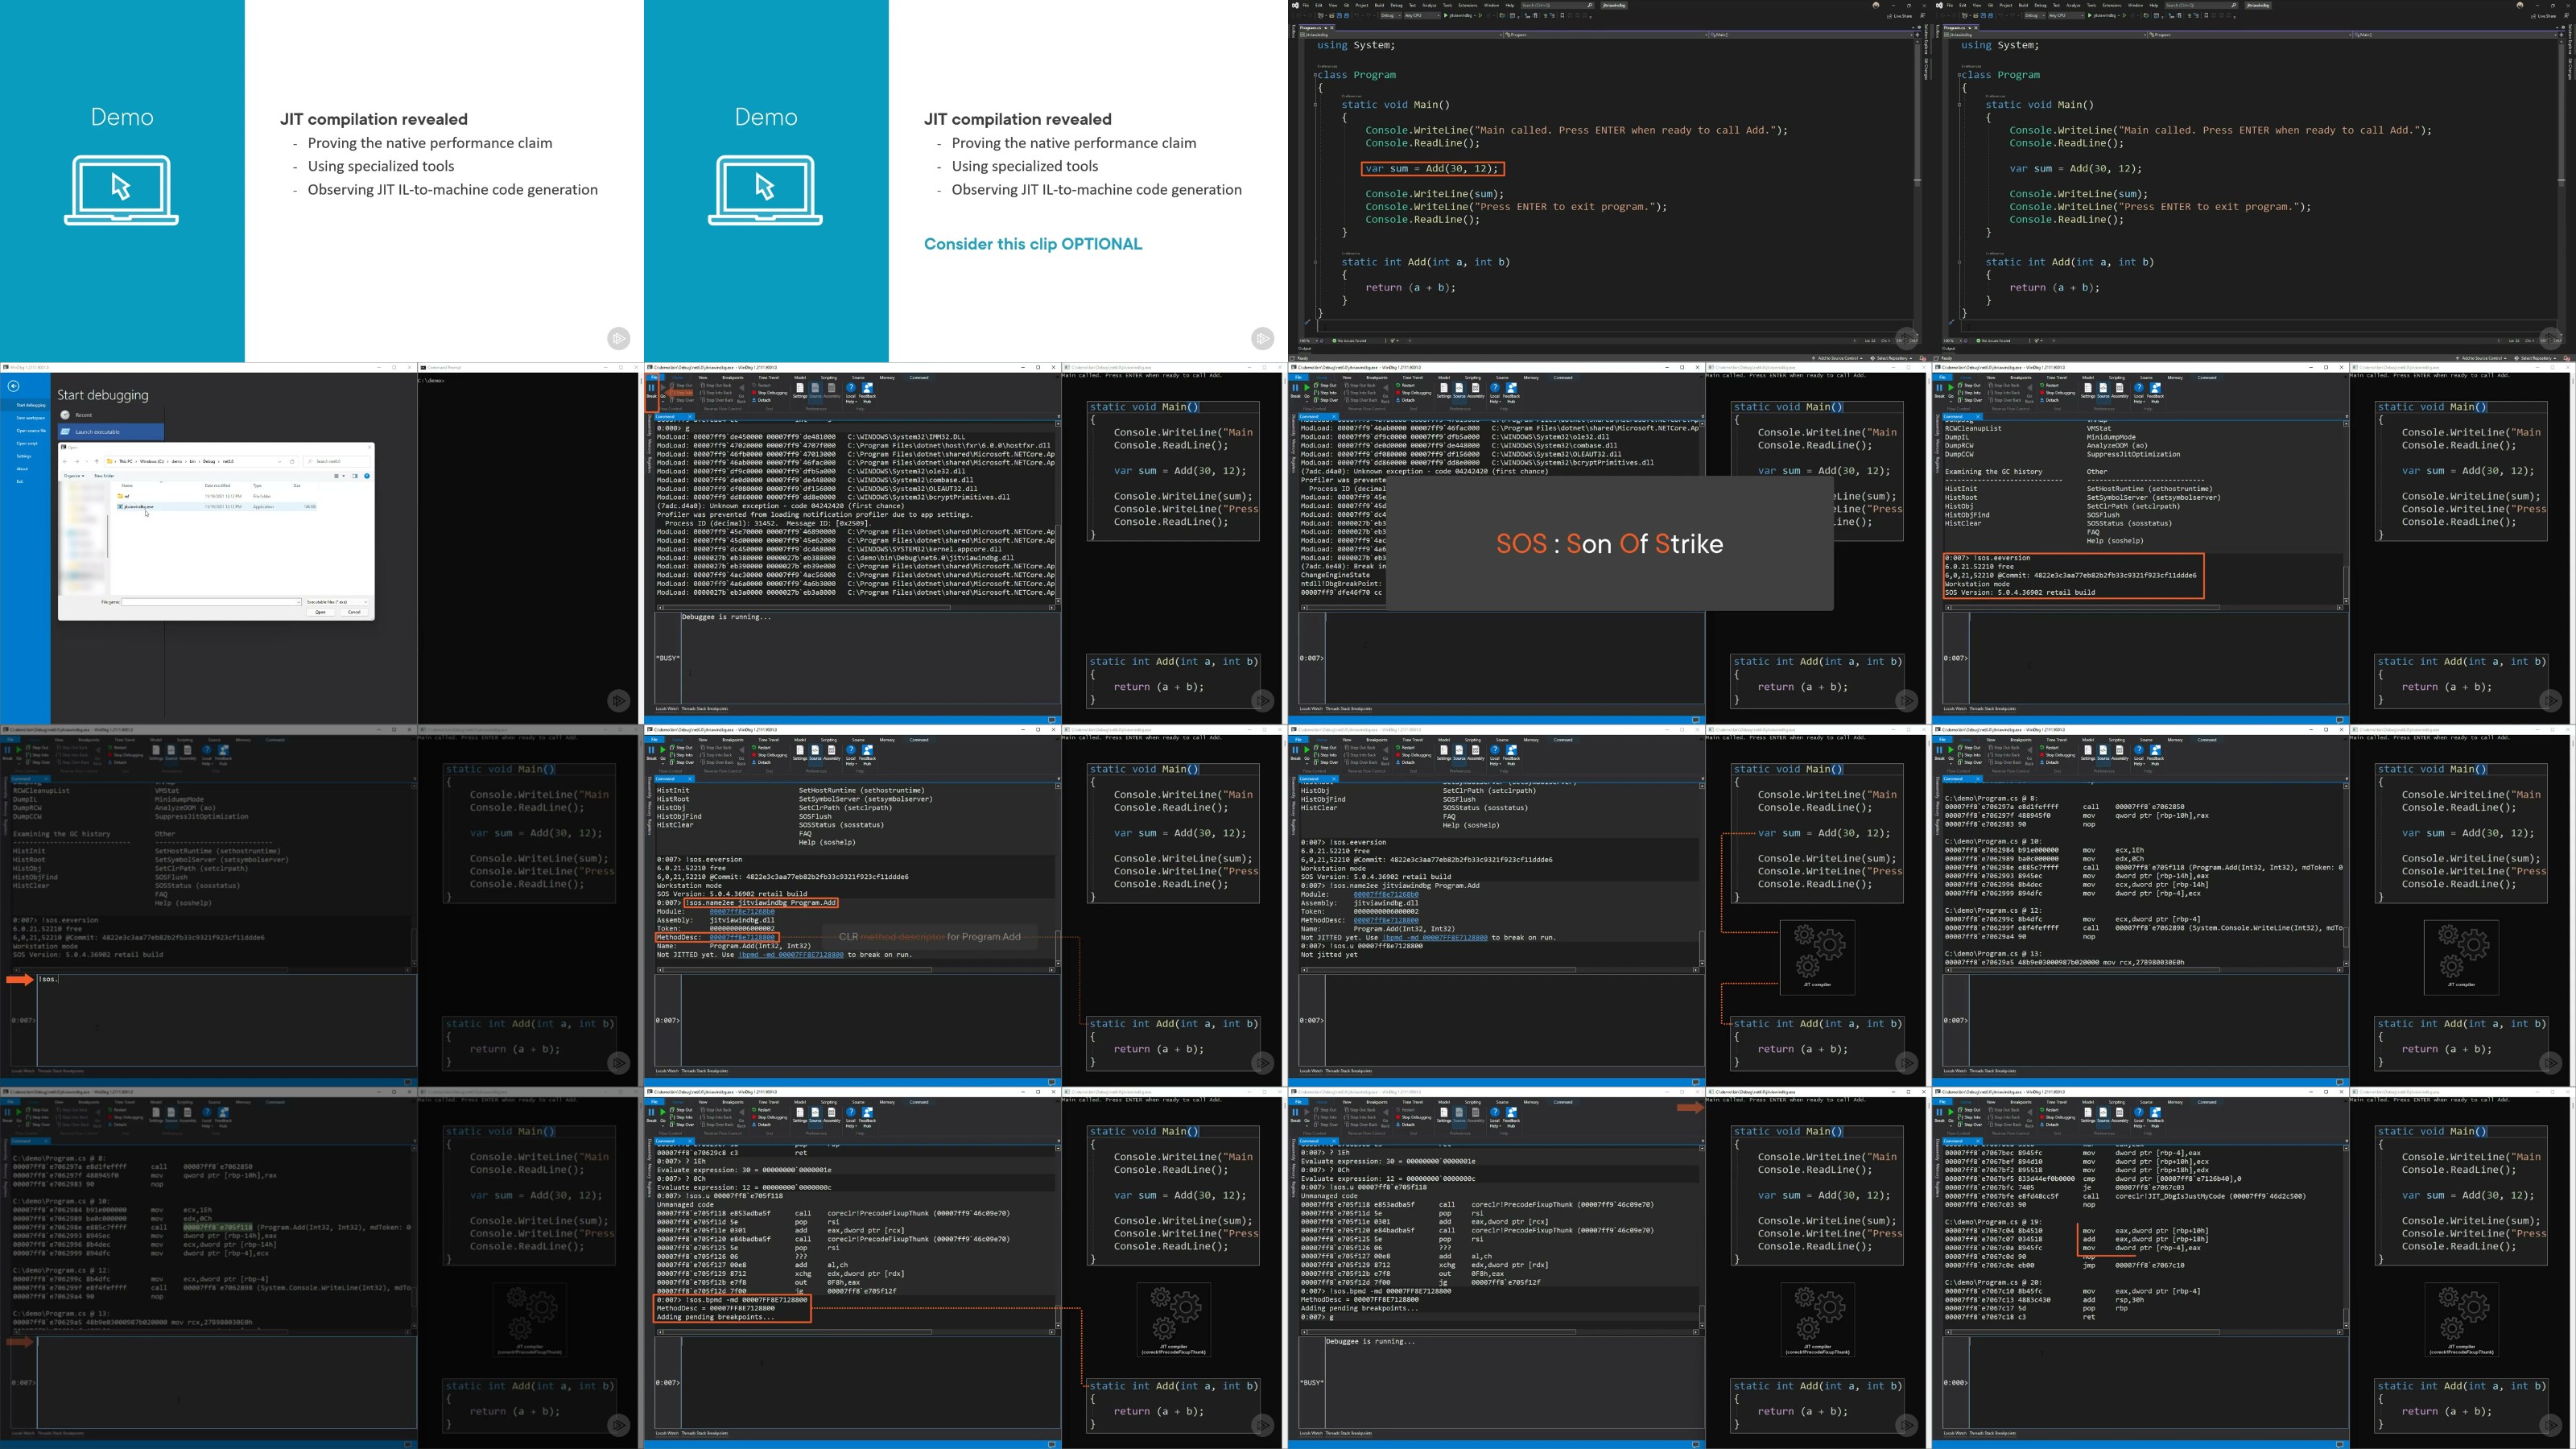Click the orange-highlighted Break button in WinDbg
This screenshot has height=1449, width=2576.
tap(651, 390)
